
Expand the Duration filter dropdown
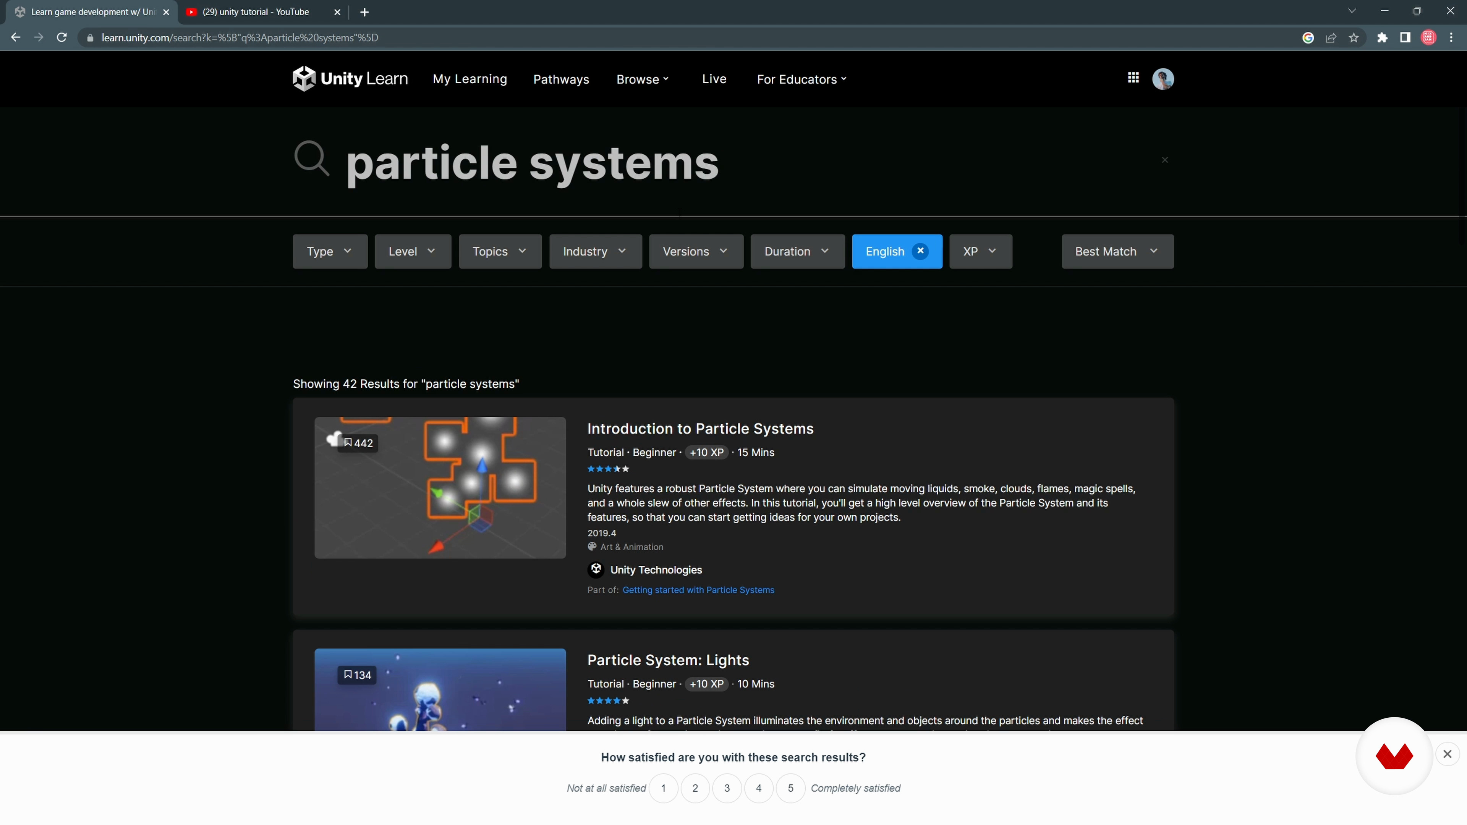pos(797,251)
